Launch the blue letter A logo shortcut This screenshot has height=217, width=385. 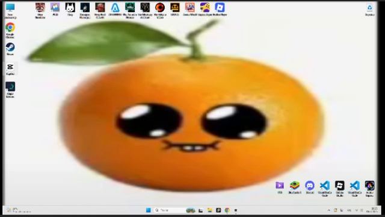pyautogui.click(x=115, y=10)
